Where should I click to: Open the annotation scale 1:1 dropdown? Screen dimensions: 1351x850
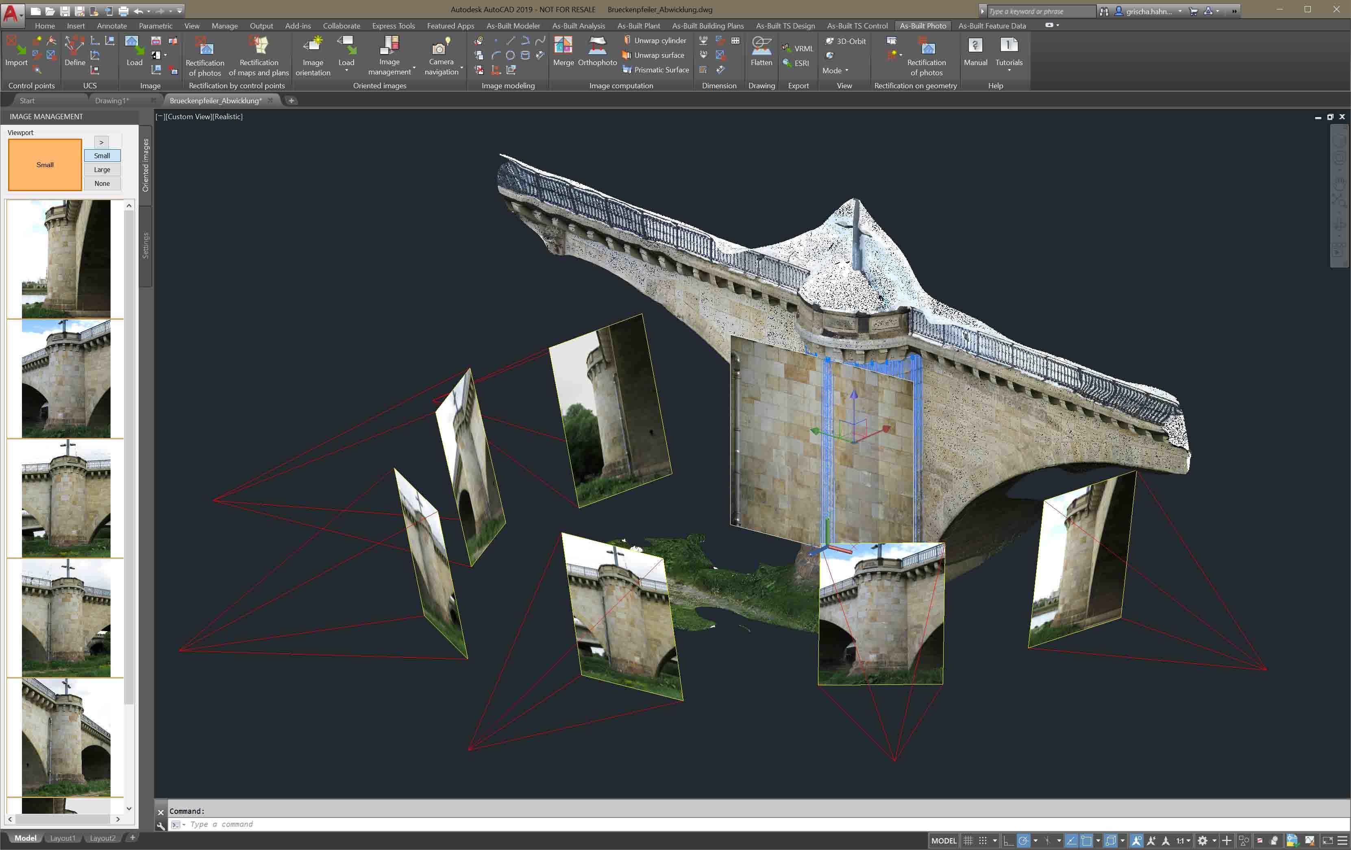pos(1183,841)
